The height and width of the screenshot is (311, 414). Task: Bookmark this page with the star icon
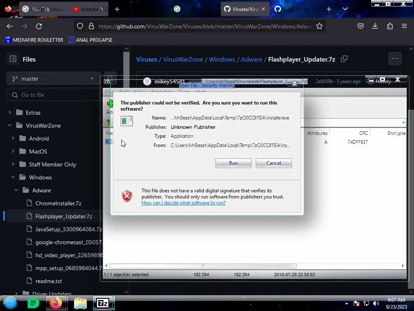click(319, 26)
